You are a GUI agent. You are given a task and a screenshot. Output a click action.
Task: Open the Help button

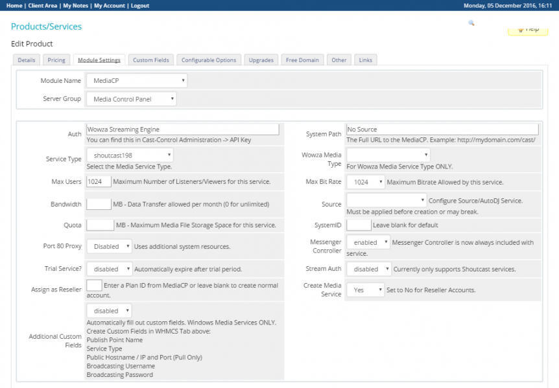[528, 29]
